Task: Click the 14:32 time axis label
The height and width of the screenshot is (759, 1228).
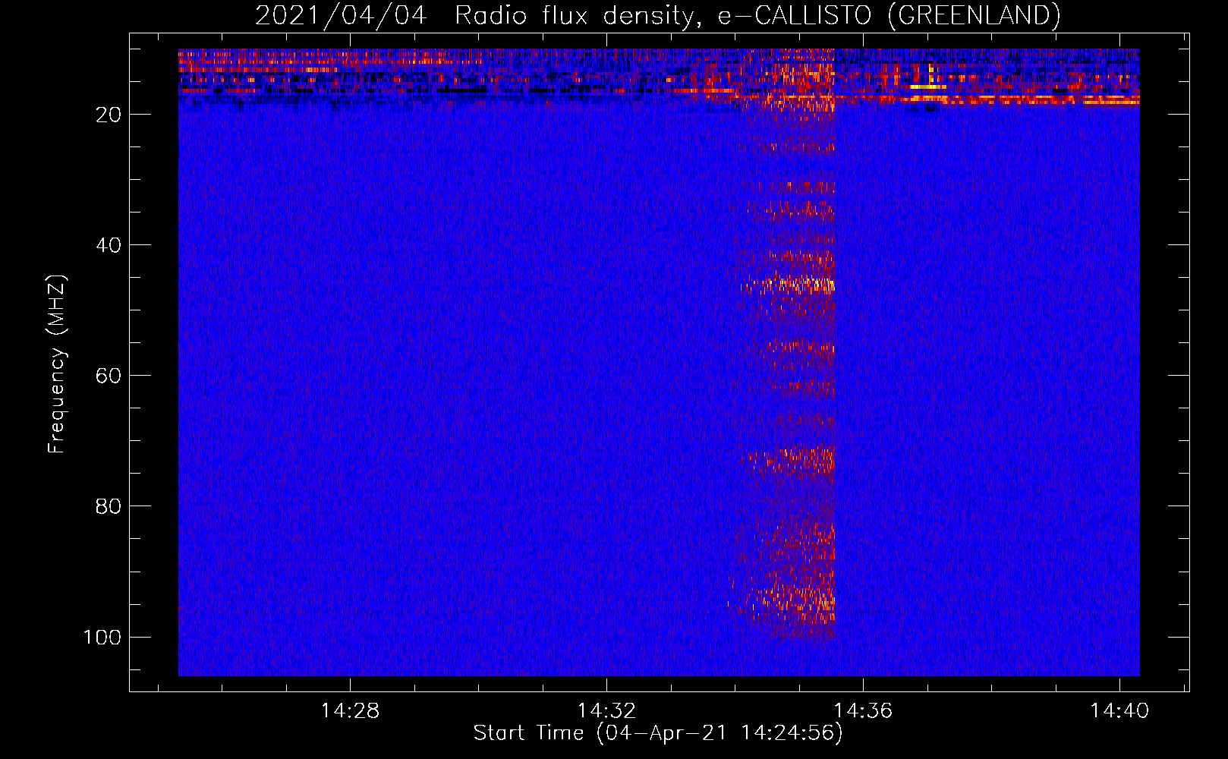Action: [606, 711]
